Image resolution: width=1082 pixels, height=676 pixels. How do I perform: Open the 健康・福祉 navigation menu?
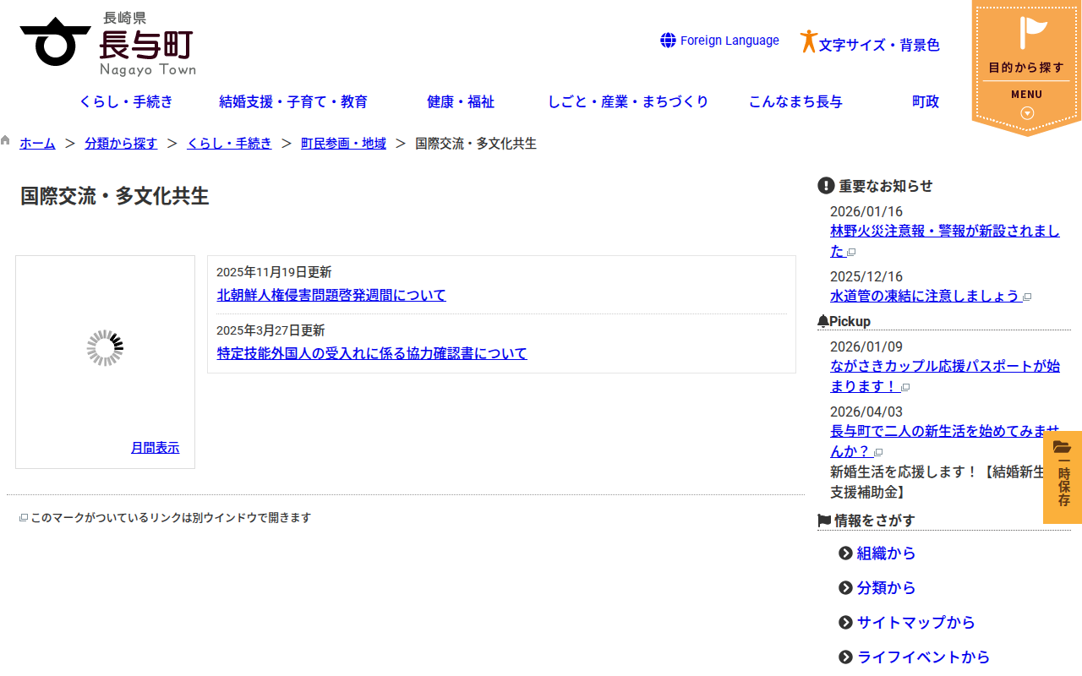click(x=461, y=102)
